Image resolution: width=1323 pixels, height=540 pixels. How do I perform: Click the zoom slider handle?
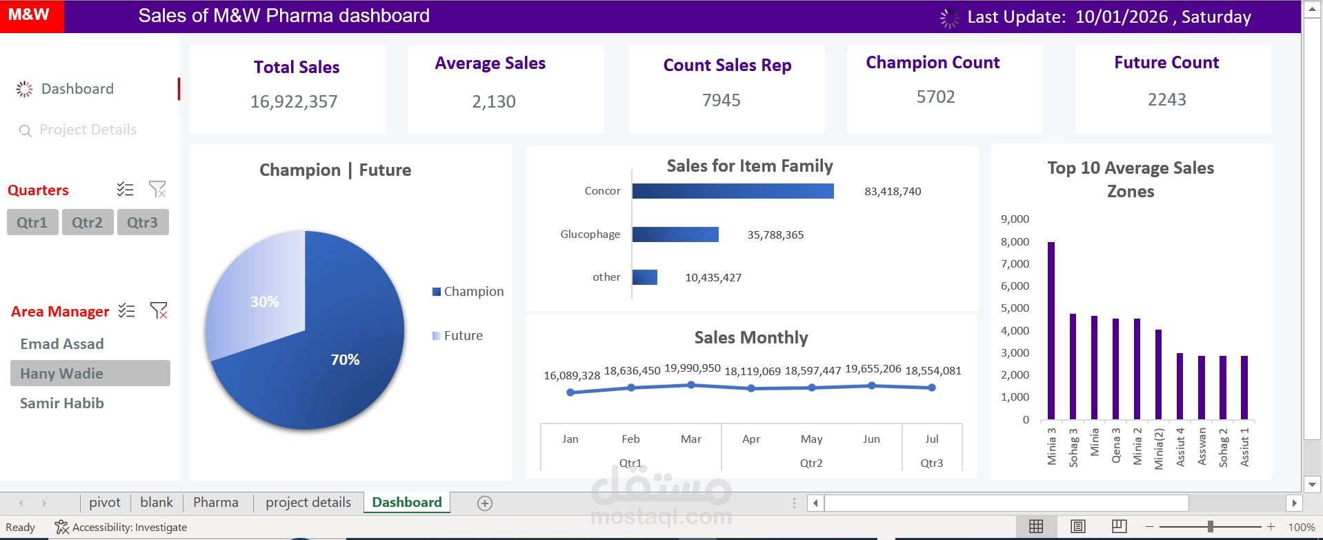coord(1210,527)
